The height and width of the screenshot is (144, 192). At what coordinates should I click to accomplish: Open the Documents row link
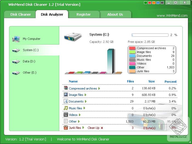[76, 101]
